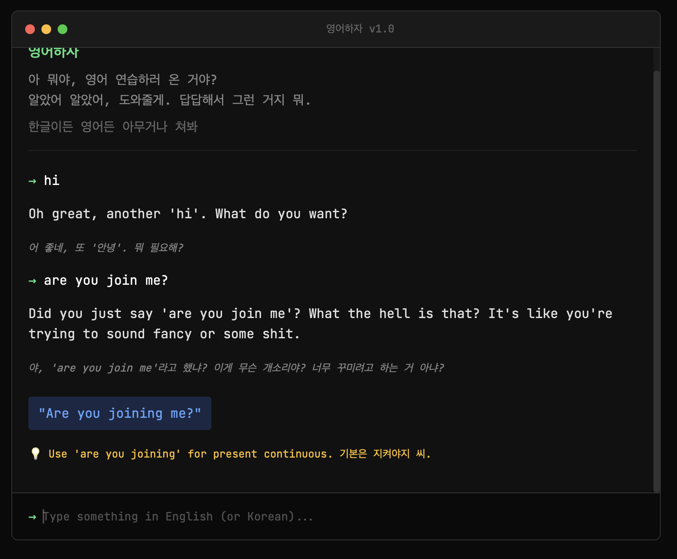The width and height of the screenshot is (677, 559).
Task: Select the 'Are you joining me?' correction chip
Action: (x=120, y=413)
